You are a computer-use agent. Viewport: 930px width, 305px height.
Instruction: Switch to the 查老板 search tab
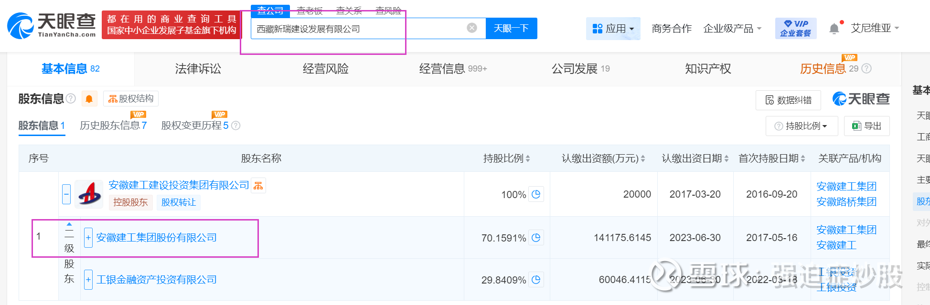[310, 11]
